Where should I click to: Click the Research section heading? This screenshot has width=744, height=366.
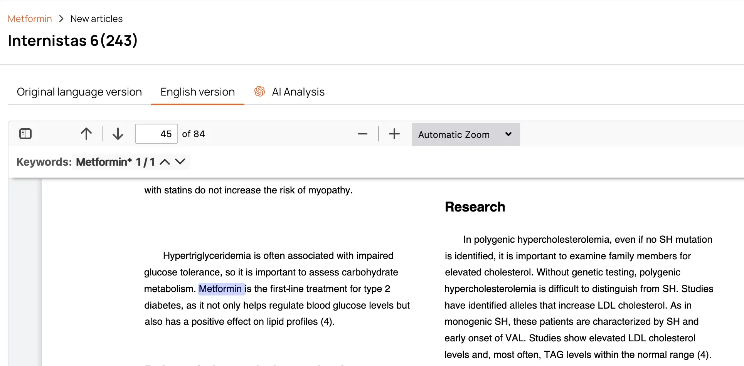[475, 207]
